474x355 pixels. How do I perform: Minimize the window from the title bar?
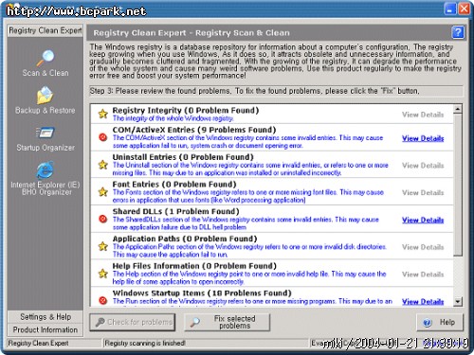[449, 9]
